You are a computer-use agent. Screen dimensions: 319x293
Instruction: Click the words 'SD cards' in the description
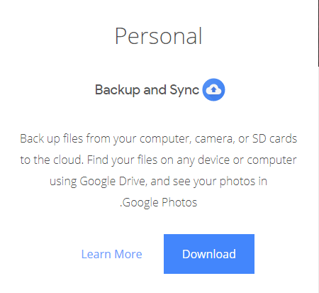274,138
